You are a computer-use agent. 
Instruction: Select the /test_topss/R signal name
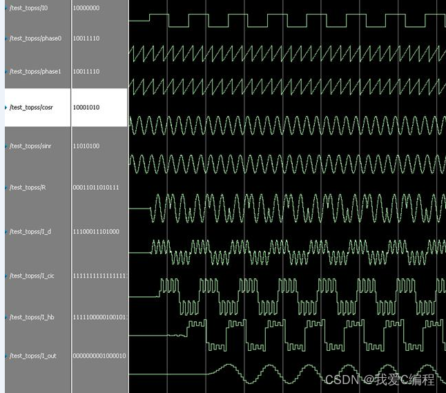point(28,188)
